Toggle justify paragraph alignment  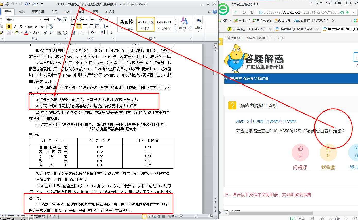(91, 26)
